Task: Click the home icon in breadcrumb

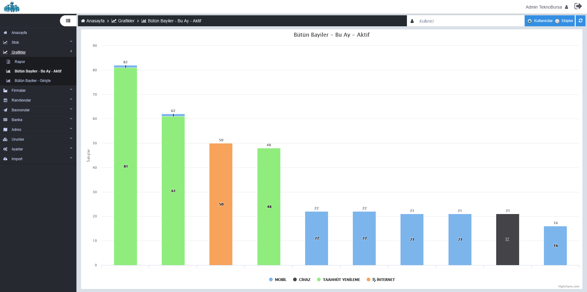Action: coord(83,21)
